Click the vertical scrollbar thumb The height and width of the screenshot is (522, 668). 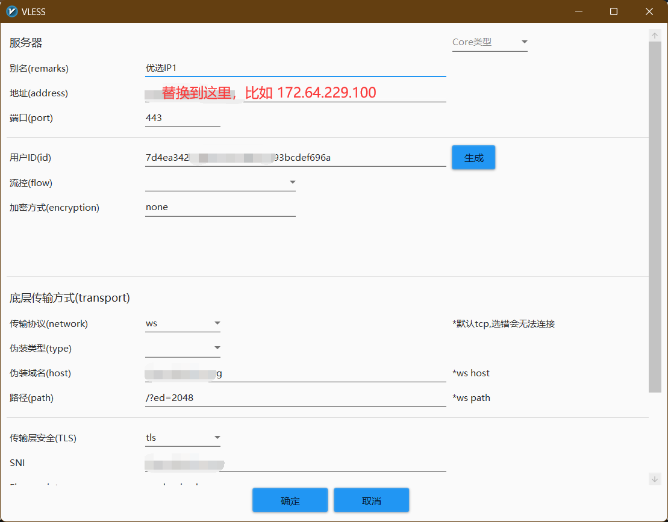654,217
